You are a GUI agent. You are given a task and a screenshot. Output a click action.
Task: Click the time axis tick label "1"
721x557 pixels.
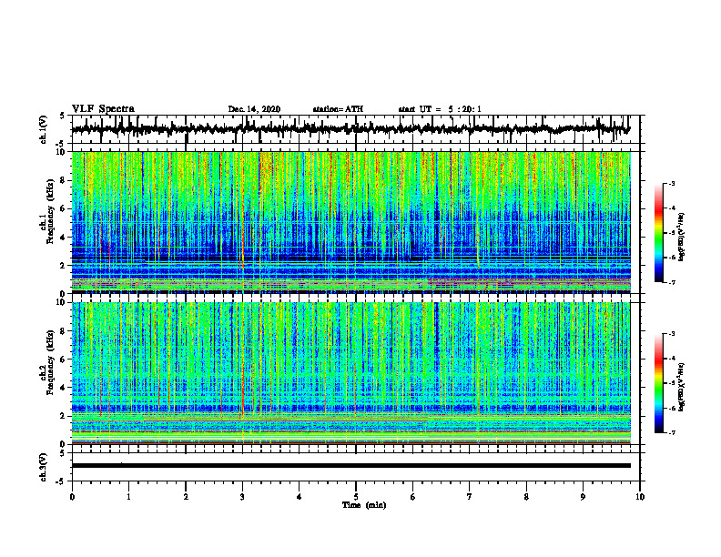[128, 497]
